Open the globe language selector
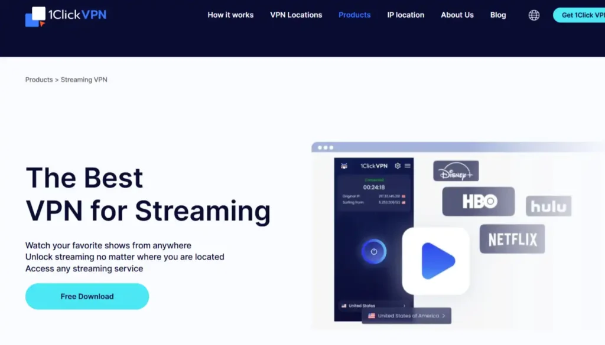 coord(534,15)
